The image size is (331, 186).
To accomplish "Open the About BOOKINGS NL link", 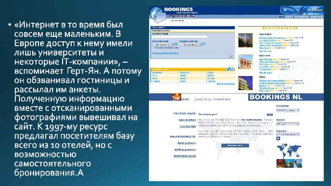I will pyautogui.click(x=183, y=136).
